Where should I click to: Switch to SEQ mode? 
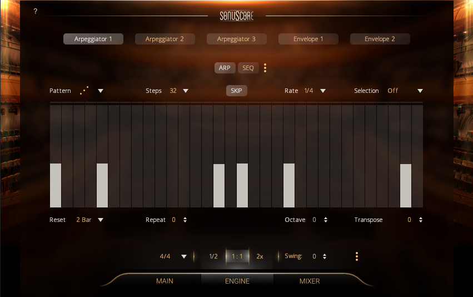pyautogui.click(x=248, y=68)
